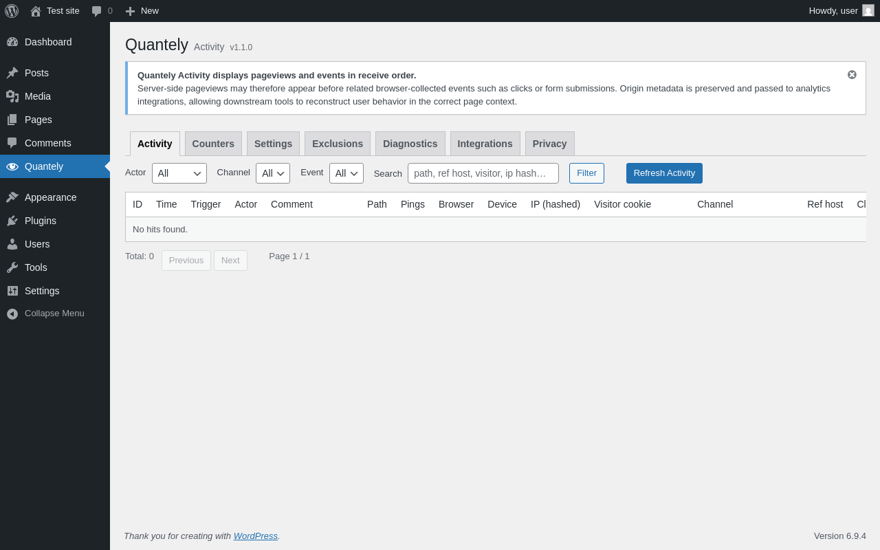Open Dashboard in the sidebar menu
The height and width of the screenshot is (550, 880).
(55, 42)
